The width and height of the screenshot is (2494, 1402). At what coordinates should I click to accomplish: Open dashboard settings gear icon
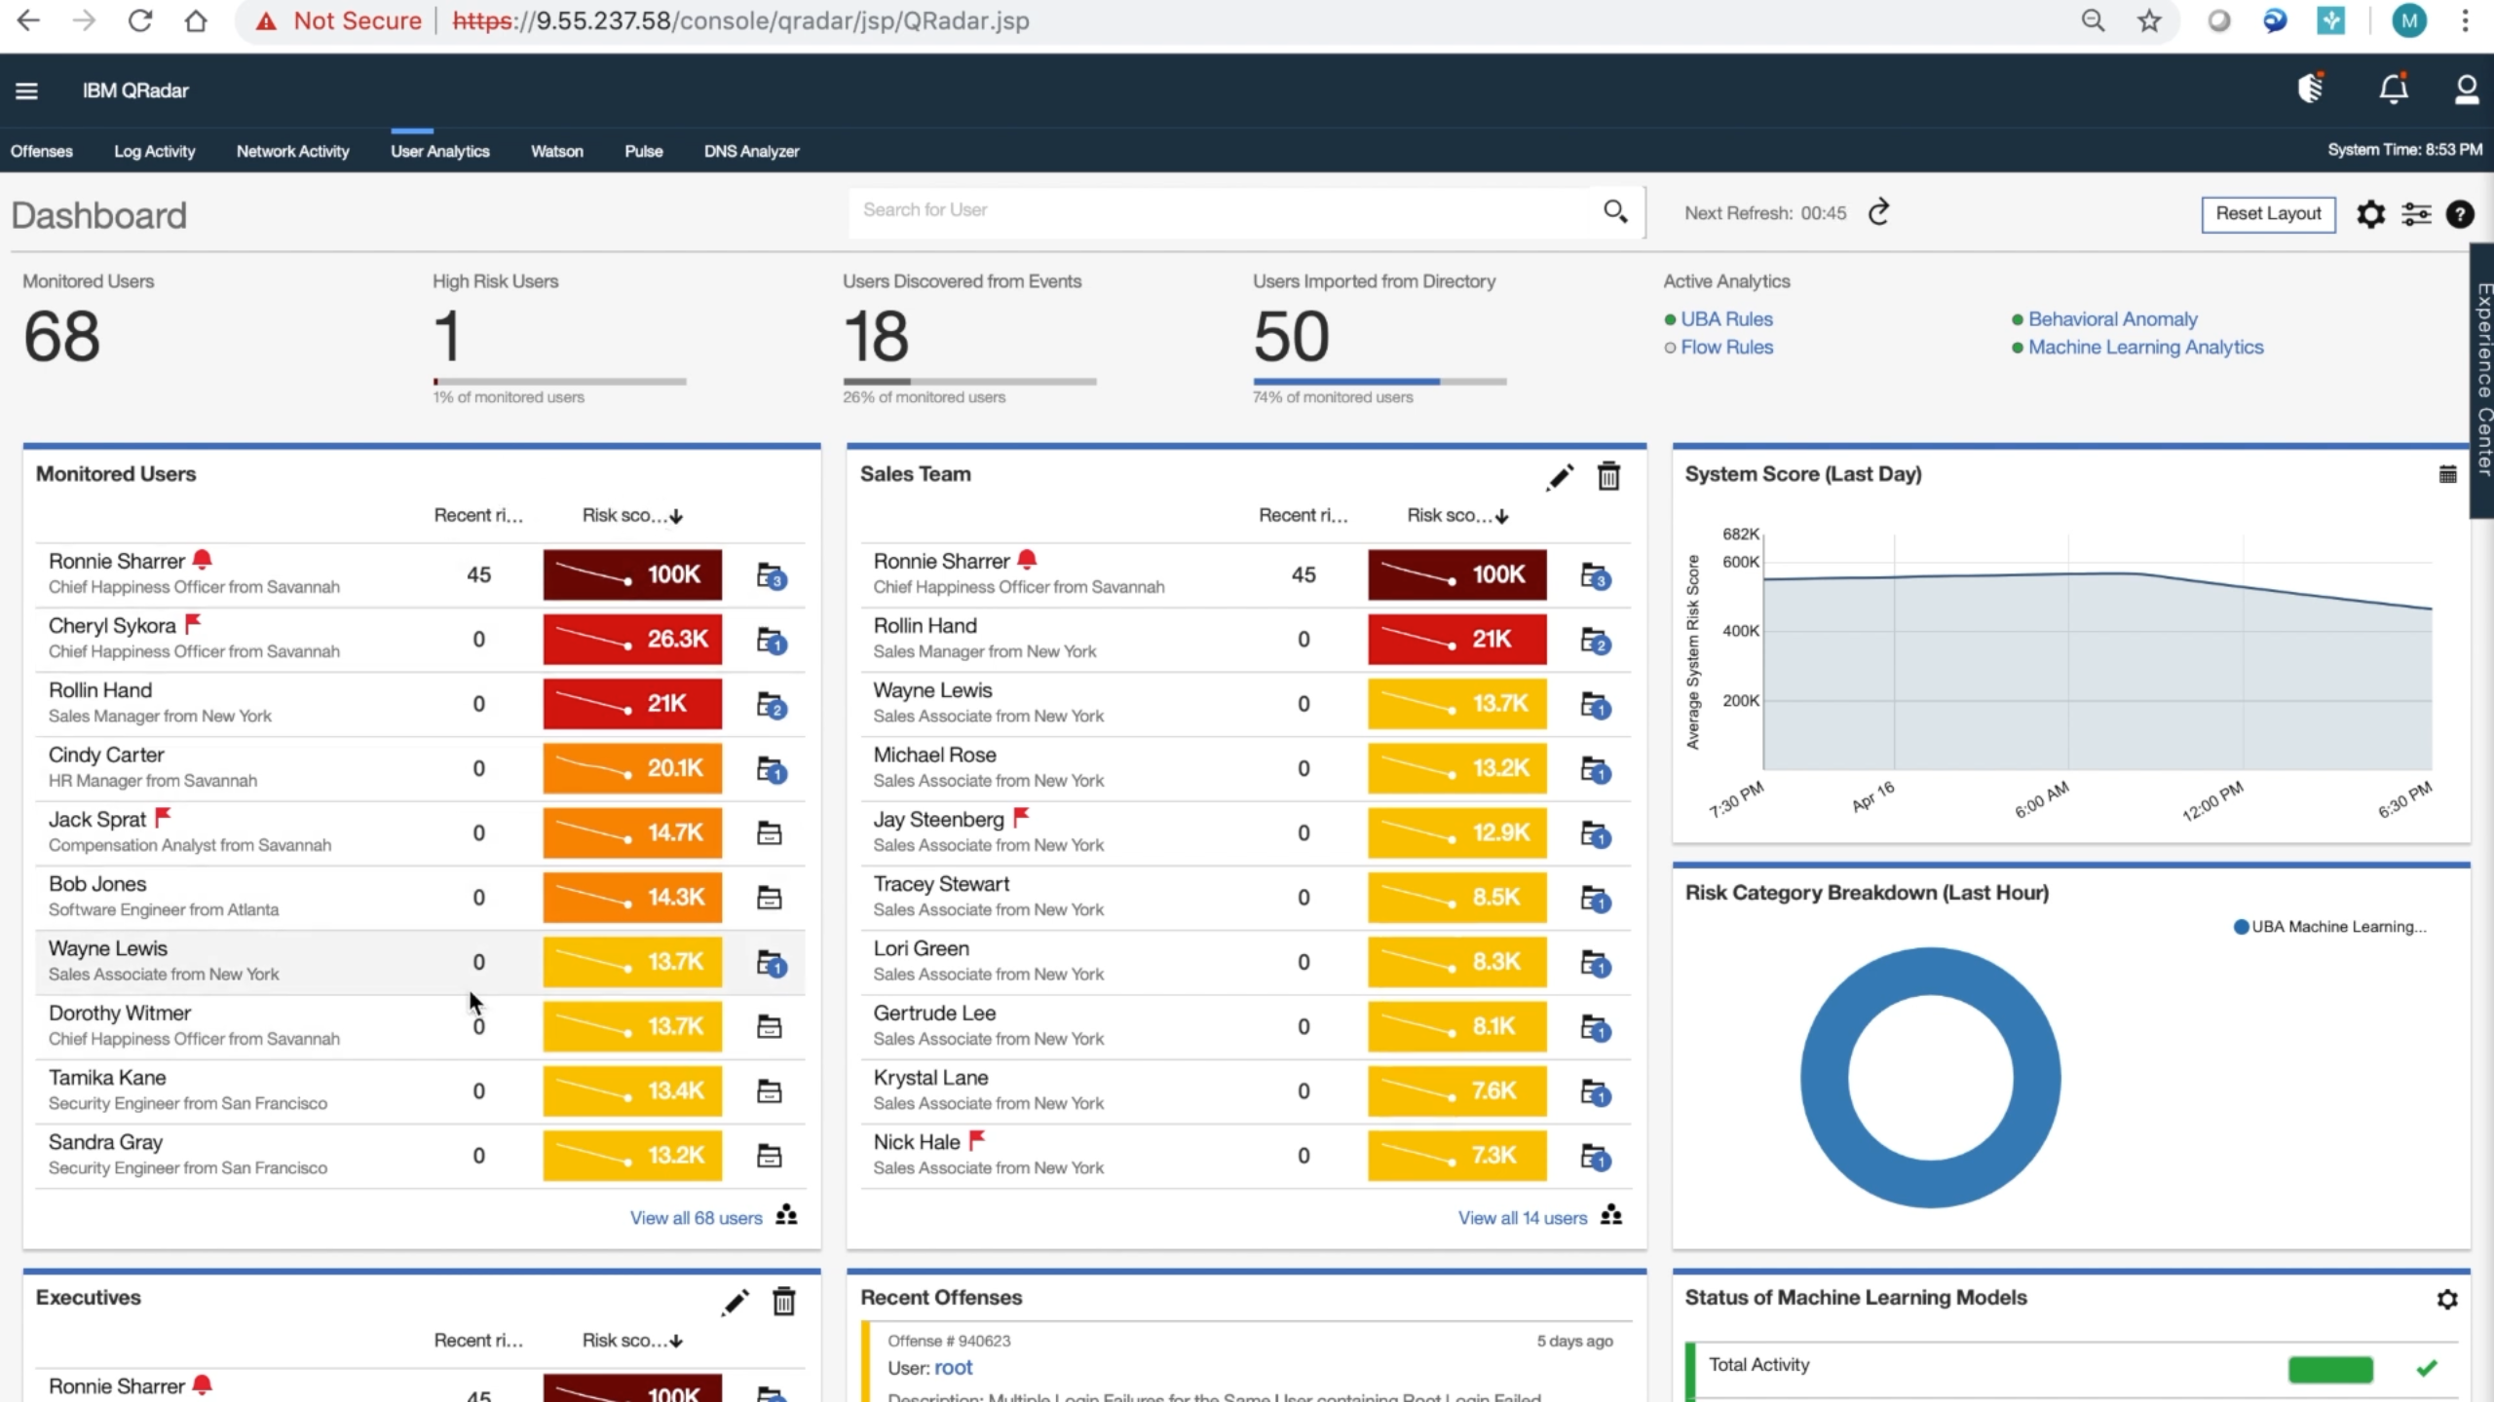2370,214
